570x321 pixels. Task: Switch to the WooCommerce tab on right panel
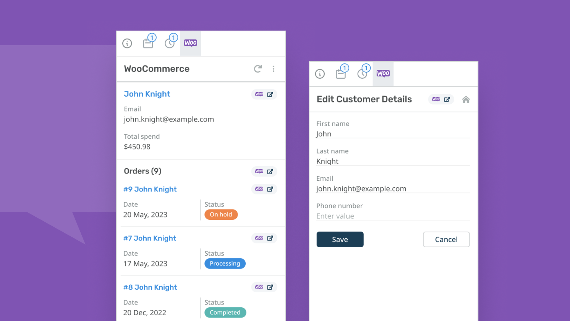(383, 73)
